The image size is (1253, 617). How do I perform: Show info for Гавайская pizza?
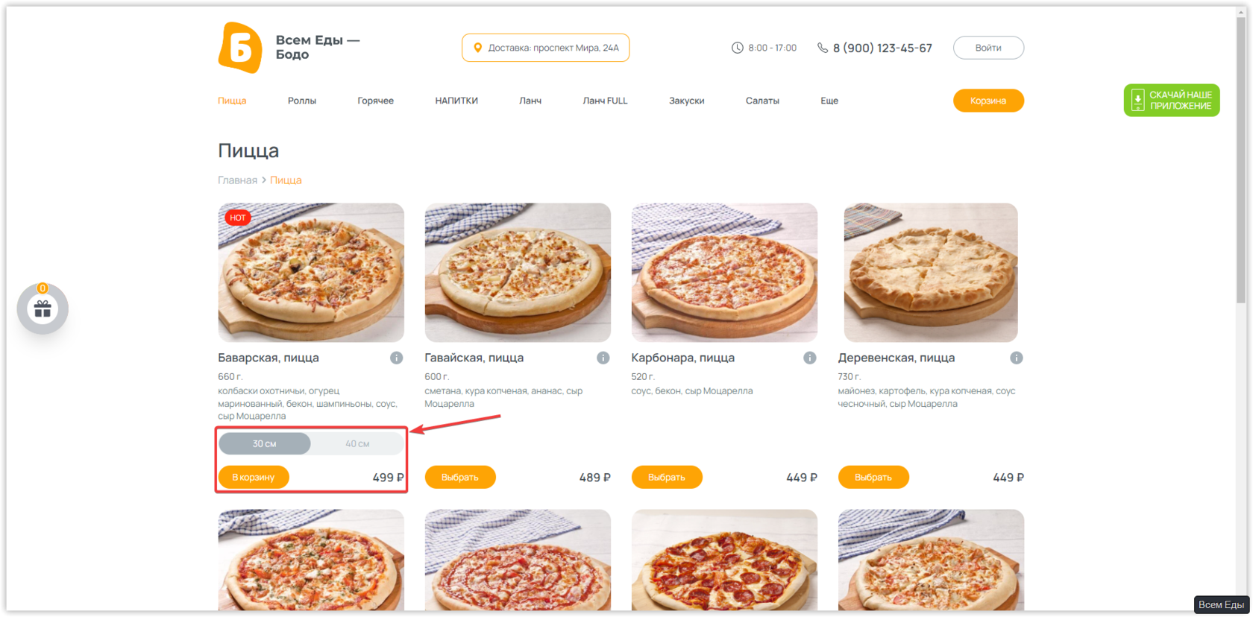pyautogui.click(x=603, y=358)
